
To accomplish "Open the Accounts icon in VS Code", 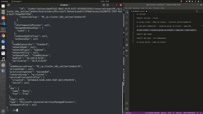I will tap(127, 103).
